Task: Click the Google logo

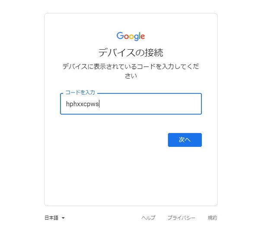Action: point(131,36)
